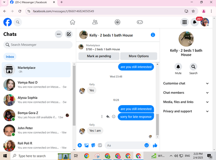Open the Groups icon in top navigation
Screen dimensions: 216x160
[118, 22]
